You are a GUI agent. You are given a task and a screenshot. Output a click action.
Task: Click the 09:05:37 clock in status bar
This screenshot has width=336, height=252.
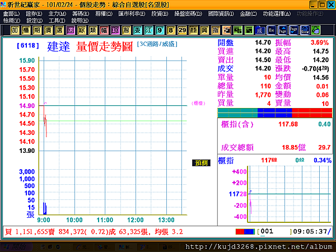tap(310, 231)
